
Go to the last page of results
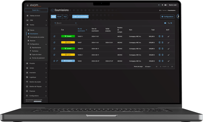[x=172, y=67]
